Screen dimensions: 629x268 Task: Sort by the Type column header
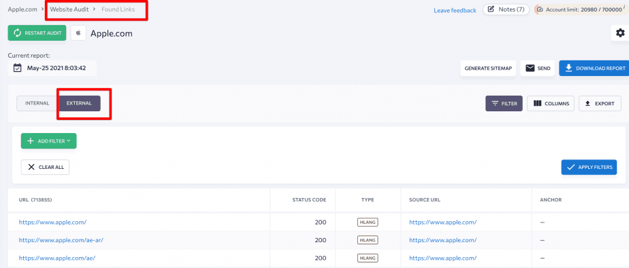coord(368,199)
